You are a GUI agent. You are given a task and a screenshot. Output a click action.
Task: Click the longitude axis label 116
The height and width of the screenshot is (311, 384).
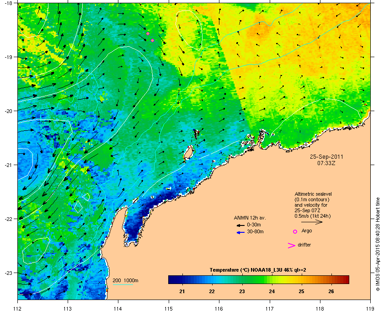(x=219, y=308)
